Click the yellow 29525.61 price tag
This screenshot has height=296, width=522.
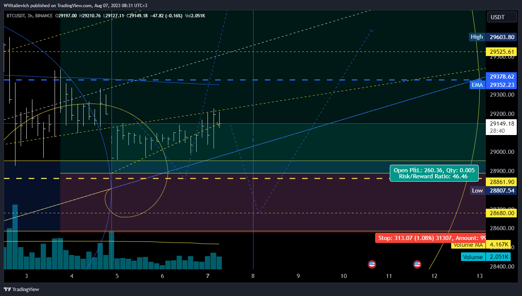point(502,52)
